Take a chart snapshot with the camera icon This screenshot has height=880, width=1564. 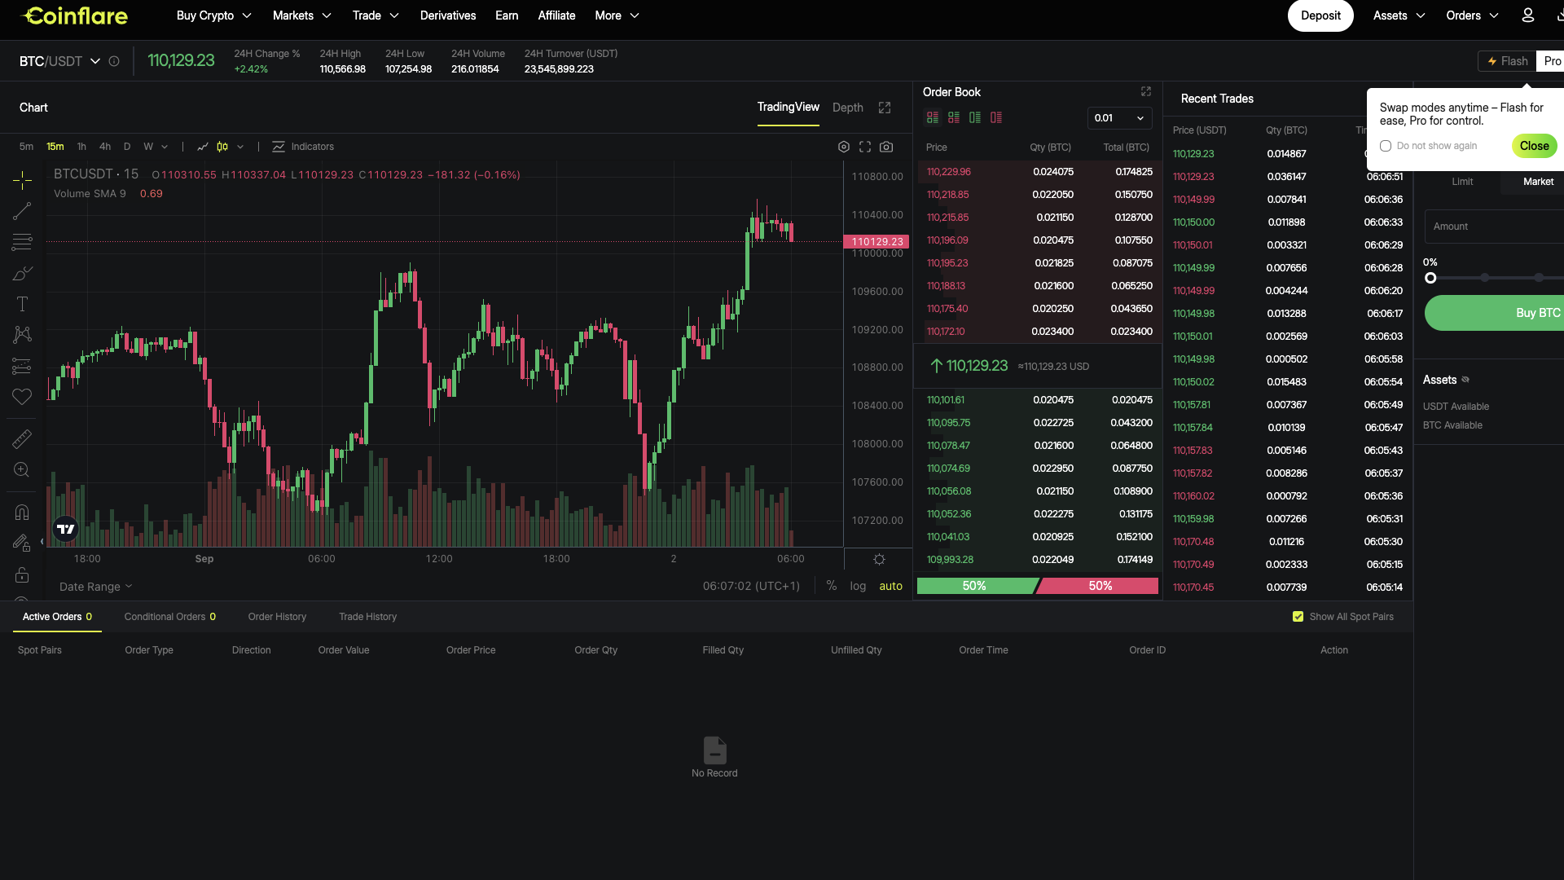[887, 147]
